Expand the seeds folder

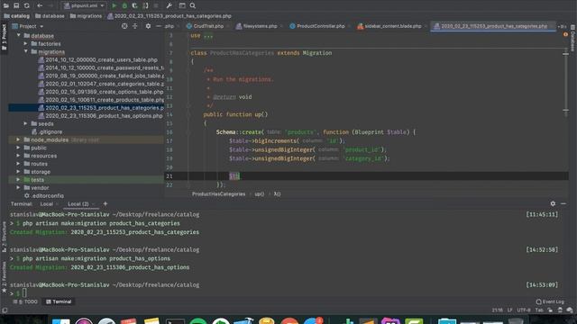point(26,123)
